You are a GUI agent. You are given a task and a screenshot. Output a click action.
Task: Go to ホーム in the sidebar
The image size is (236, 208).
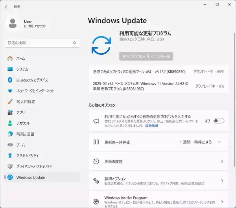(42, 58)
